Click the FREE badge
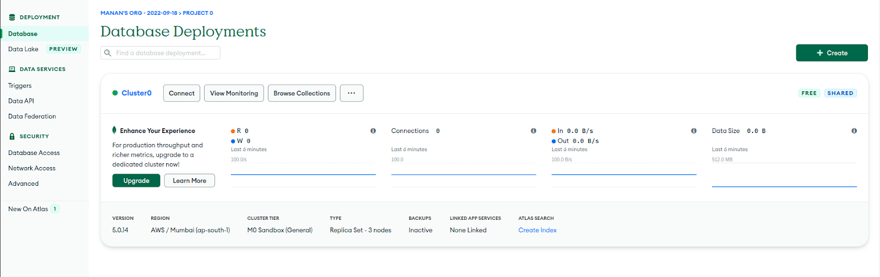This screenshot has height=277, width=880. [809, 93]
